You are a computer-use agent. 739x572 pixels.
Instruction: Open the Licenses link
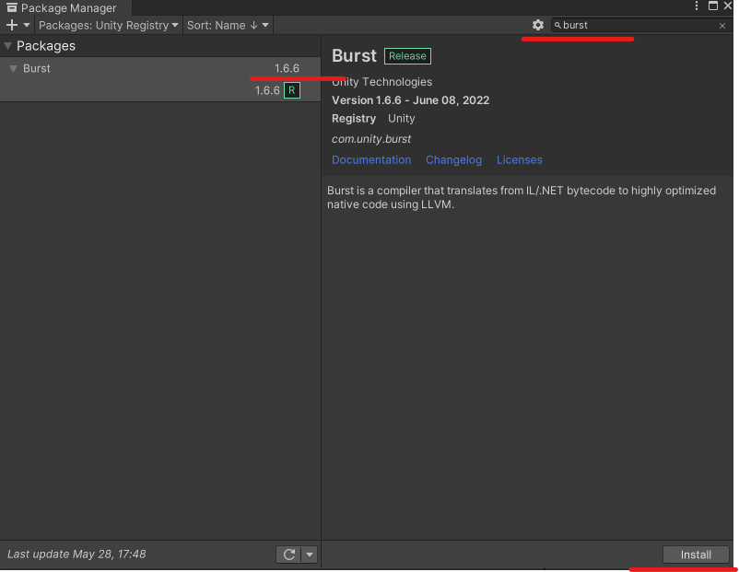pos(520,159)
